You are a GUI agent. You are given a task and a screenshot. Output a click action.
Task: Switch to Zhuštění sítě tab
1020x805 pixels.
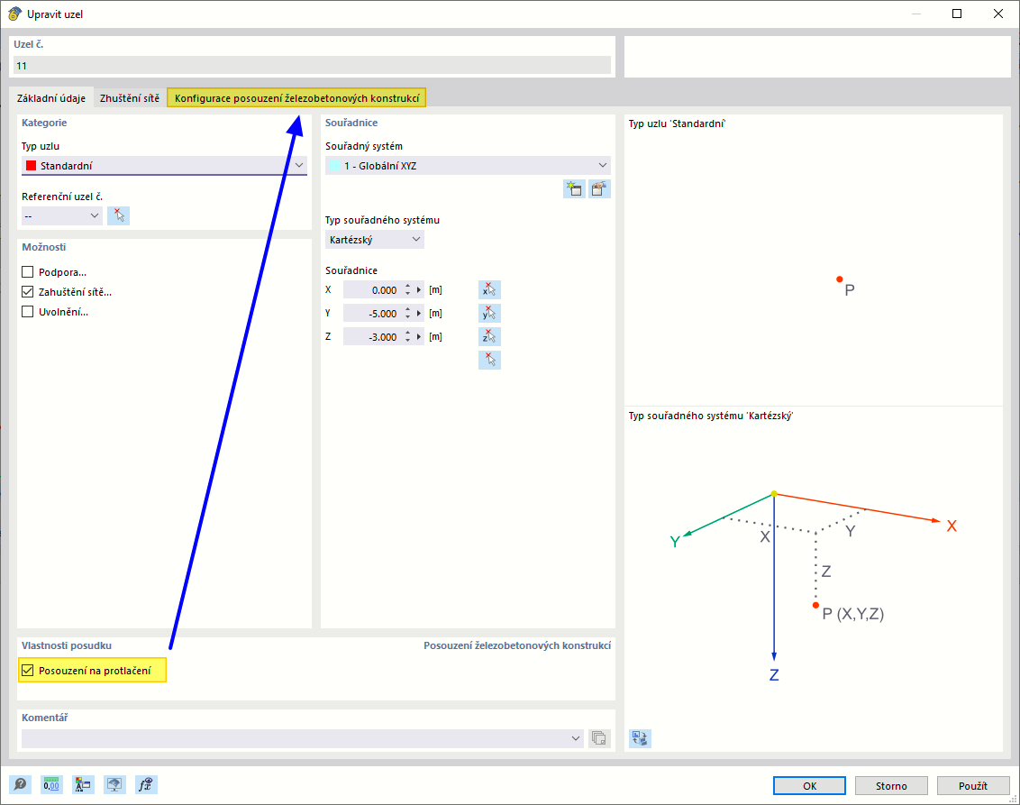[x=130, y=98]
